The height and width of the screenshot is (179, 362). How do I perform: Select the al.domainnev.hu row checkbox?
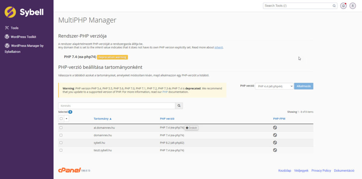[61, 128]
